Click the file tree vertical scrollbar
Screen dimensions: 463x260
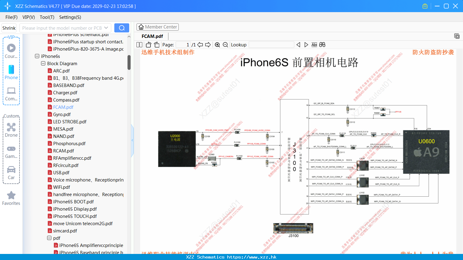pyautogui.click(x=129, y=62)
